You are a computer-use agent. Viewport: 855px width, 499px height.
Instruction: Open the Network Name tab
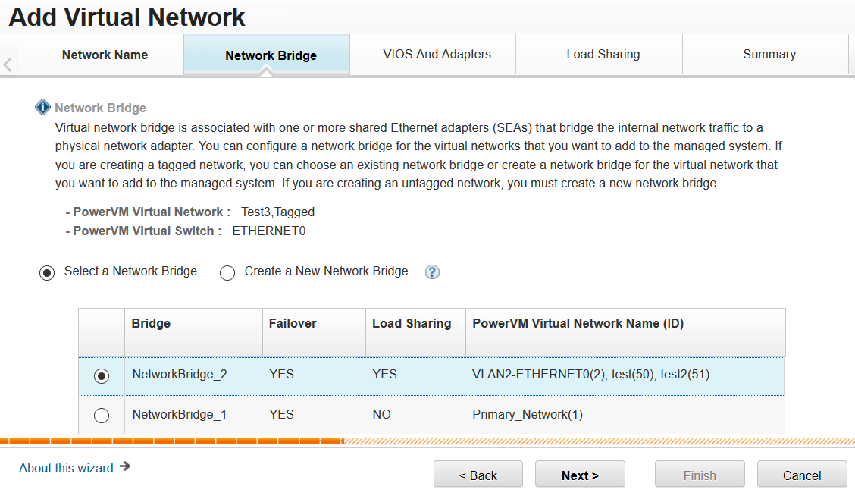point(105,55)
